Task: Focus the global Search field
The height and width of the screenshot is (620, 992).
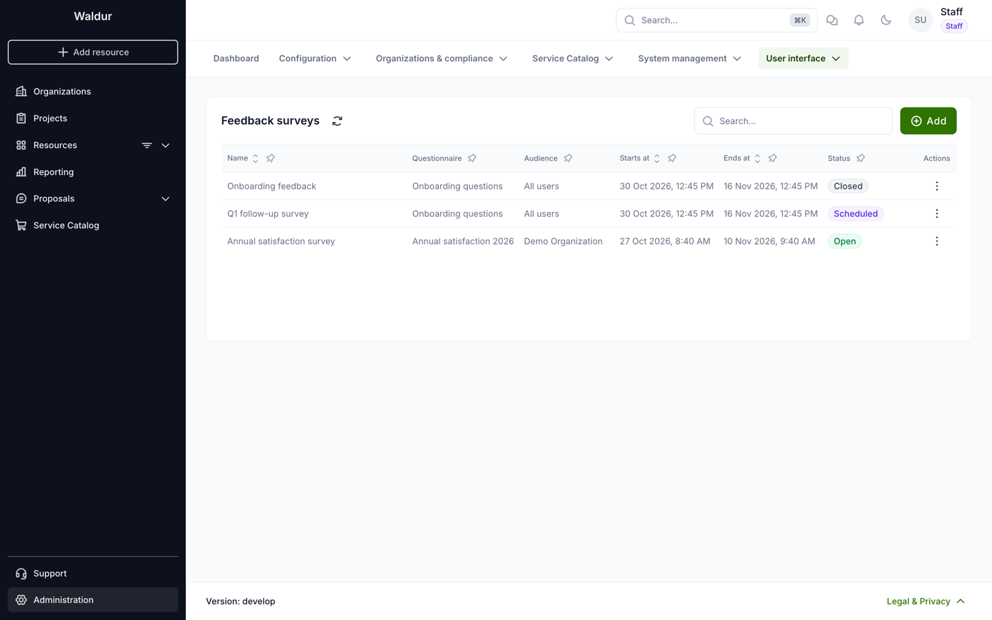Action: pos(716,21)
